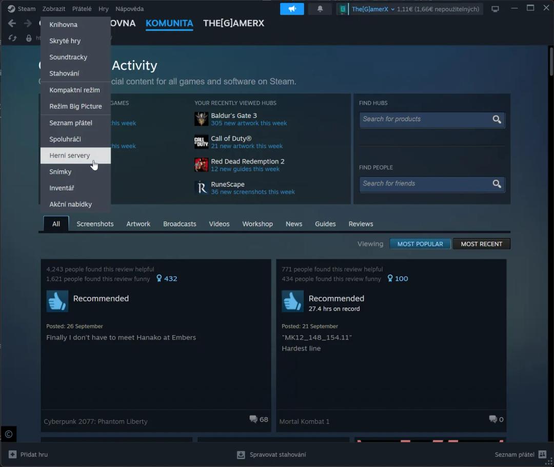Open 305 new artwork this week link

click(249, 123)
